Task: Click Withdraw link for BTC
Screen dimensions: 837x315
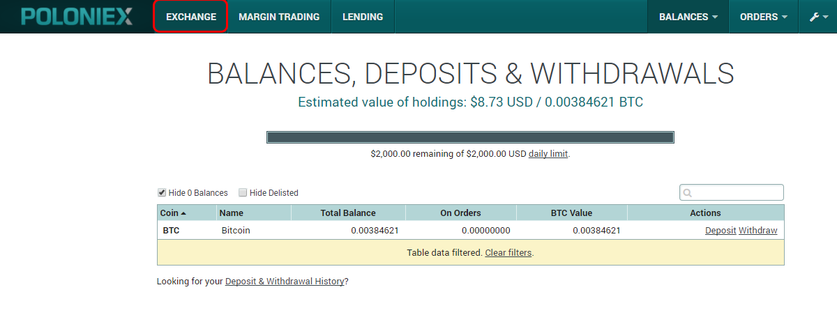Action: click(757, 231)
